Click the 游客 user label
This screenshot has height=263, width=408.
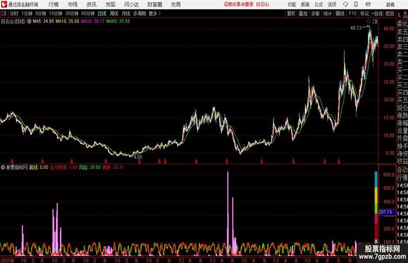pyautogui.click(x=390, y=4)
